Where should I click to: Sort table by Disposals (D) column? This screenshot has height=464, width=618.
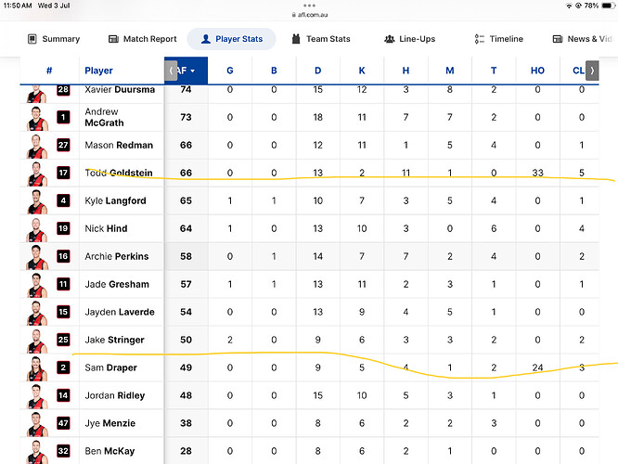point(318,71)
